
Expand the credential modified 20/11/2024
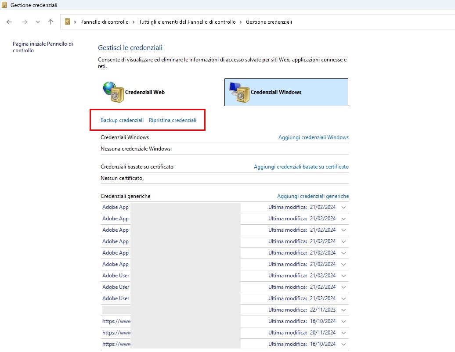click(x=343, y=333)
